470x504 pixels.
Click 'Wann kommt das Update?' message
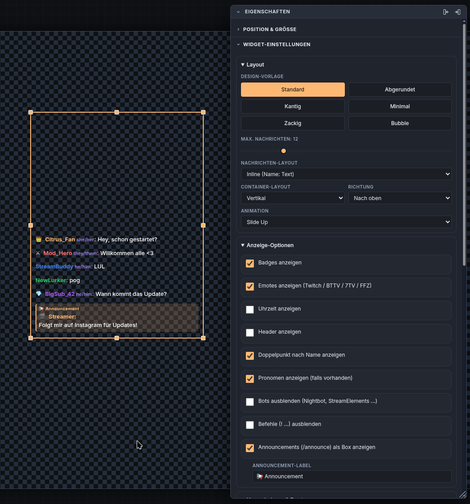tap(131, 294)
